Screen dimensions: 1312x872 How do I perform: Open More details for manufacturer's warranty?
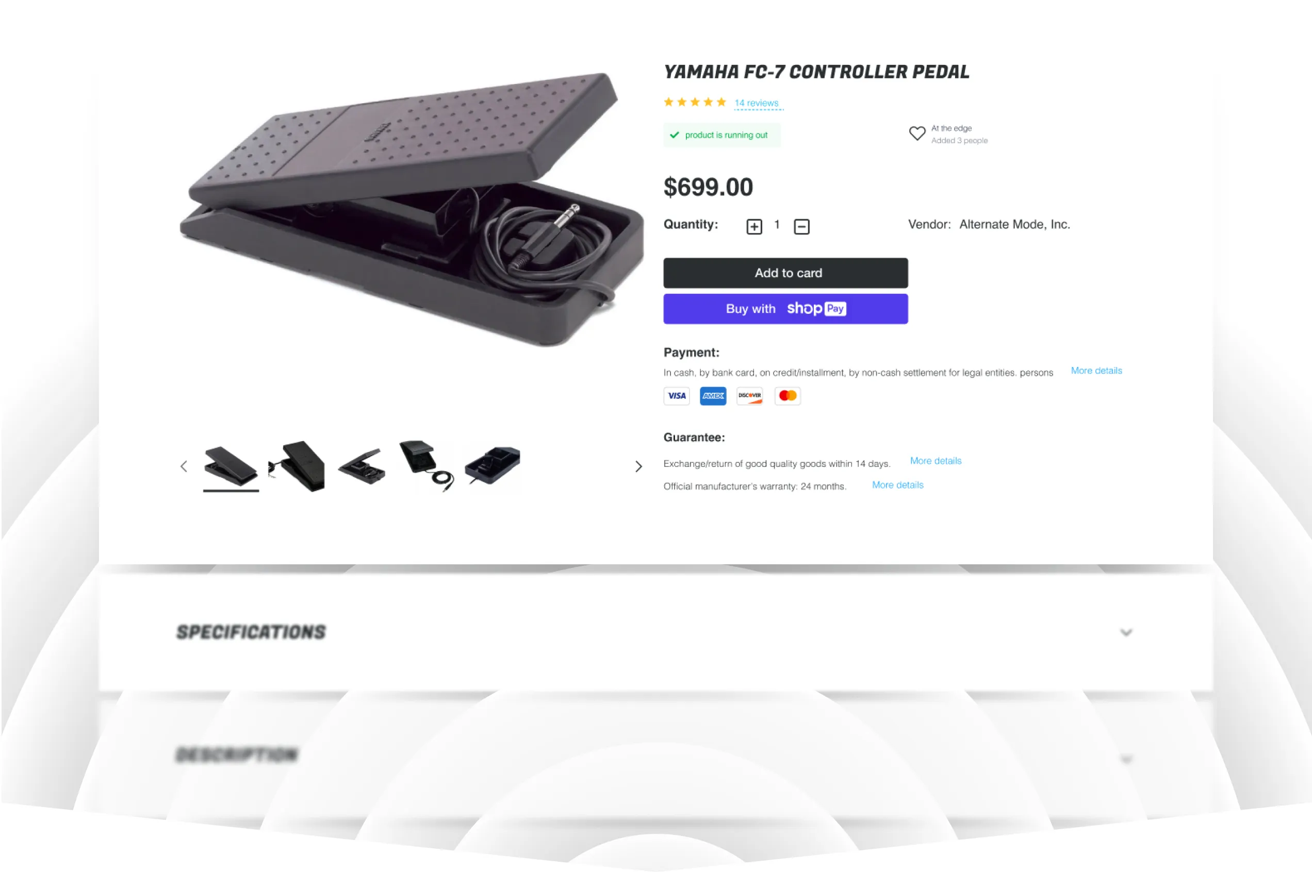tap(897, 485)
